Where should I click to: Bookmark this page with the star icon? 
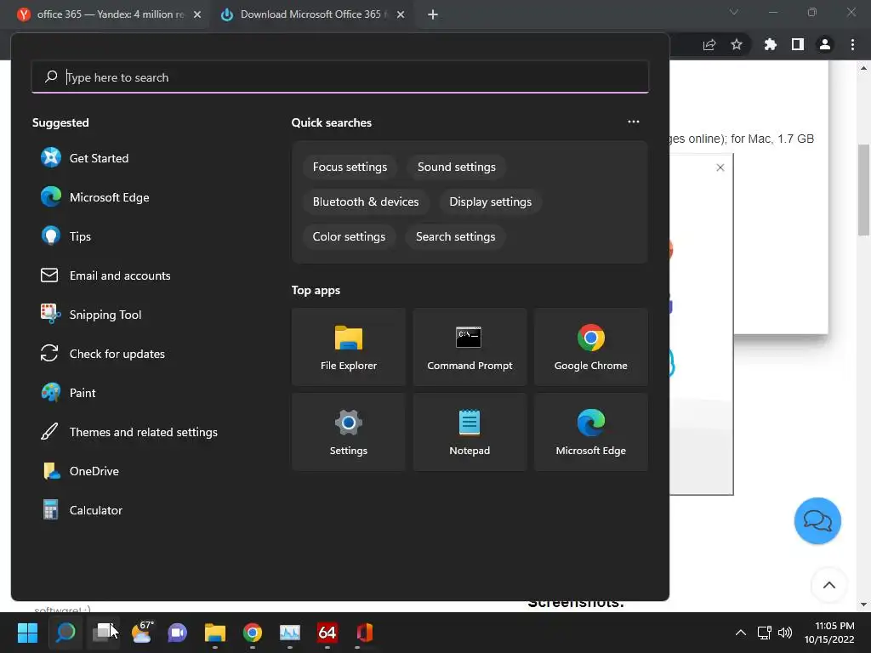(737, 44)
